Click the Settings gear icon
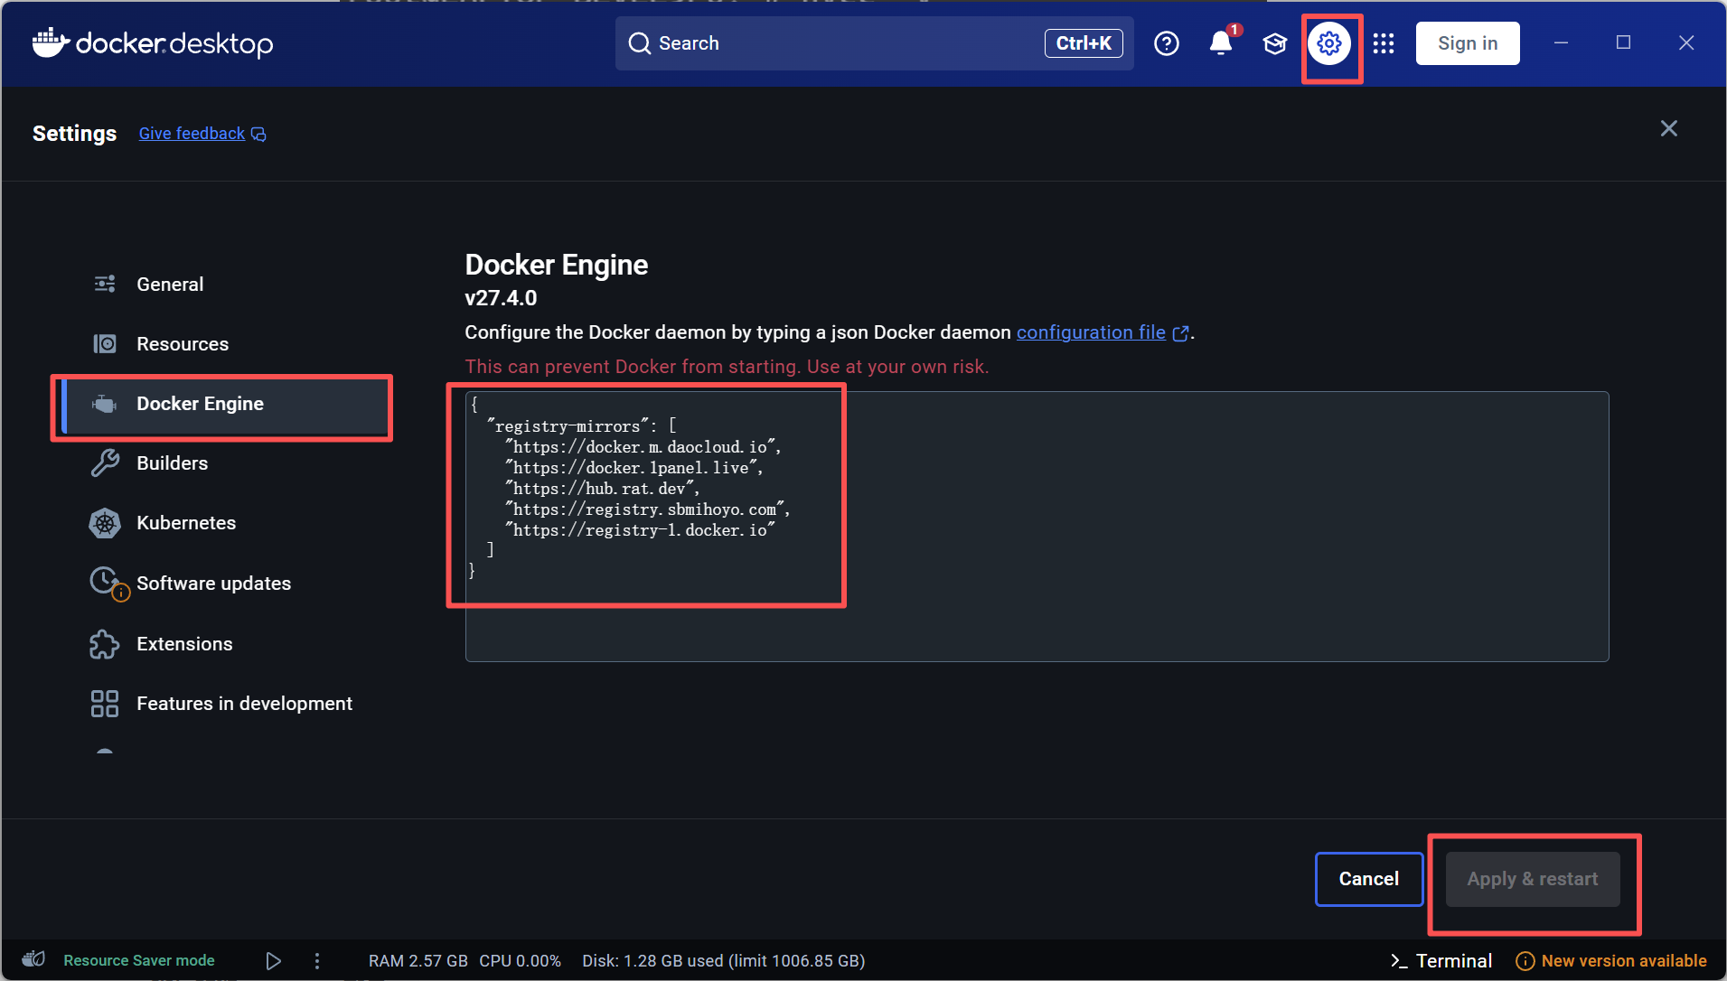Image resolution: width=1727 pixels, height=981 pixels. [1328, 43]
